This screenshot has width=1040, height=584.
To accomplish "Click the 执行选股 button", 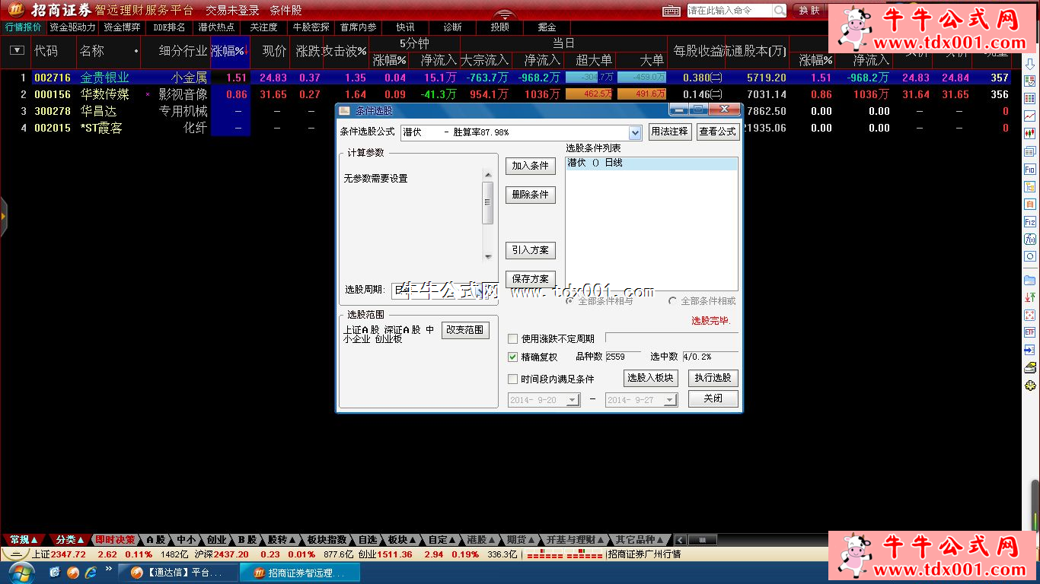I will click(713, 378).
